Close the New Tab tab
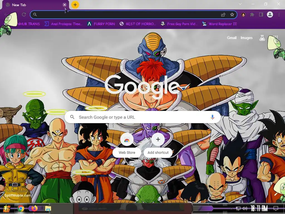Image resolution: width=285 pixels, height=214 pixels. coord(65,5)
